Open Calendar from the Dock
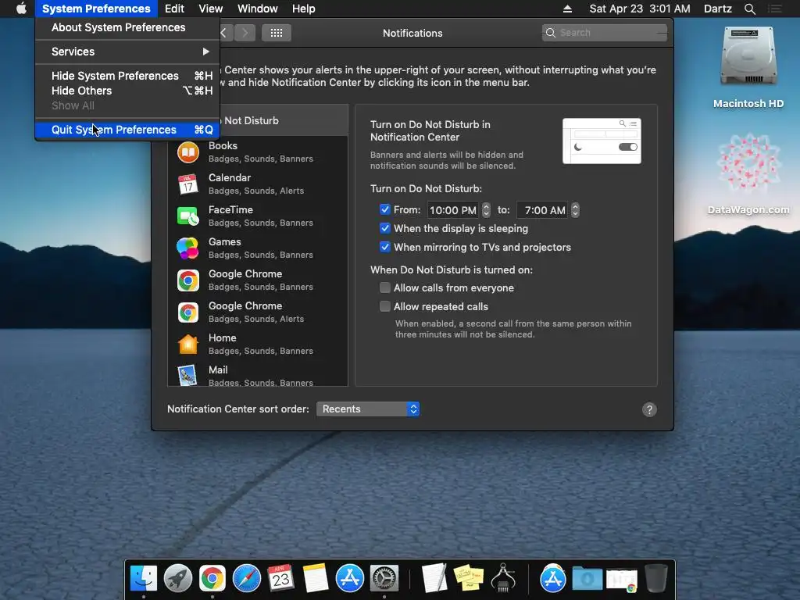The width and height of the screenshot is (800, 600). tap(280, 578)
